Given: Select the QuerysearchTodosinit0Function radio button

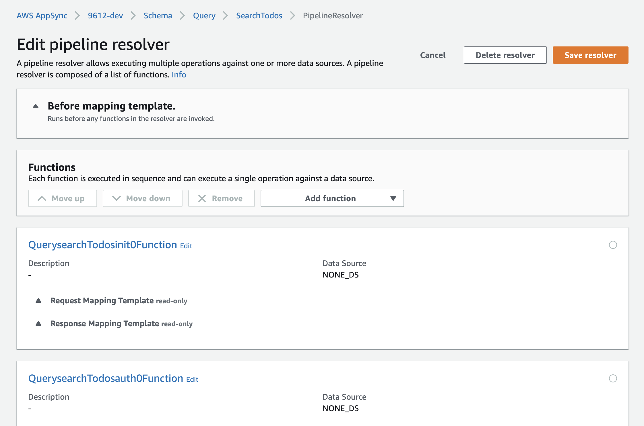Looking at the screenshot, I should (613, 245).
